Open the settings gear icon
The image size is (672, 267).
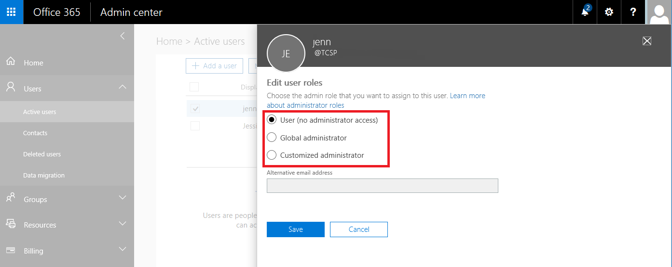point(609,12)
